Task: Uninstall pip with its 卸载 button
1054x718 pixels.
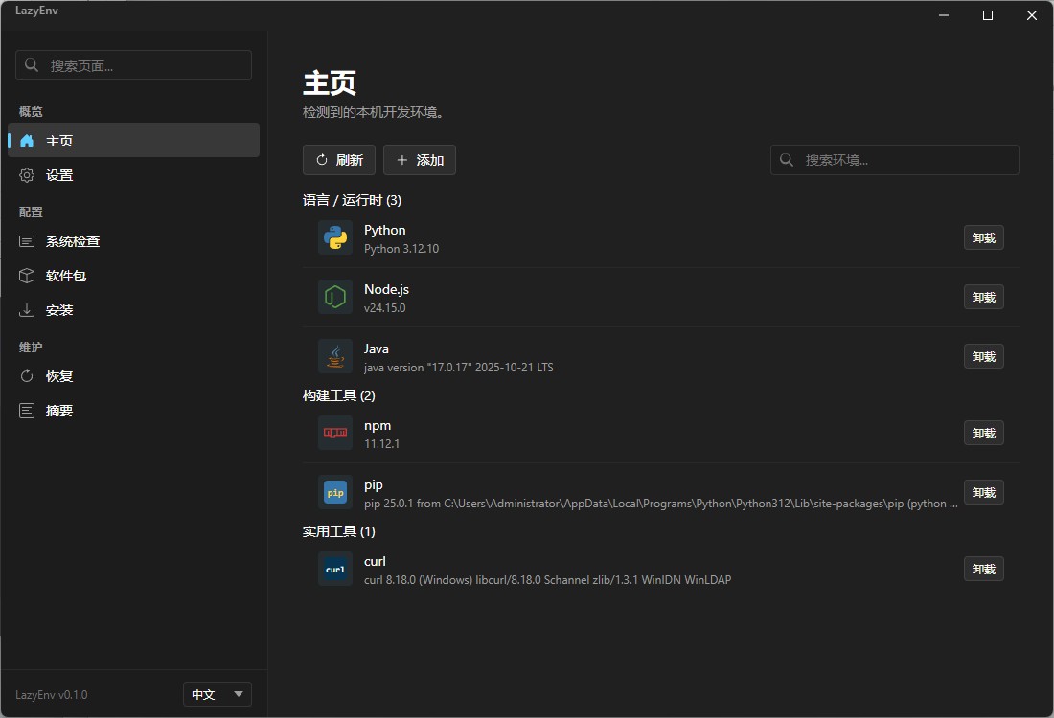Action: coord(983,492)
